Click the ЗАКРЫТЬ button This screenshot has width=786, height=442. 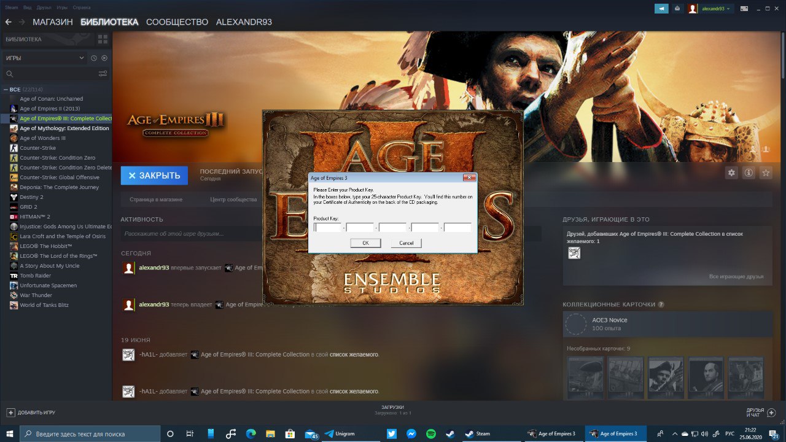154,176
